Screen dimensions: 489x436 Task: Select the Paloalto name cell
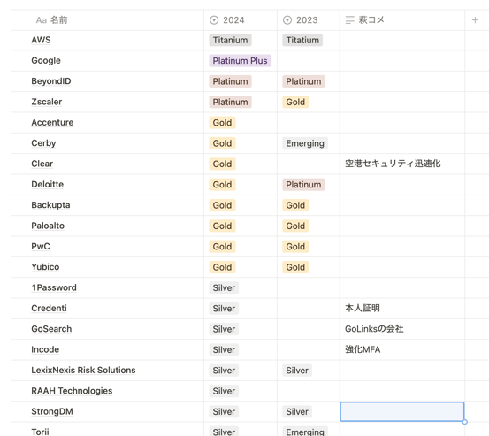pos(108,226)
